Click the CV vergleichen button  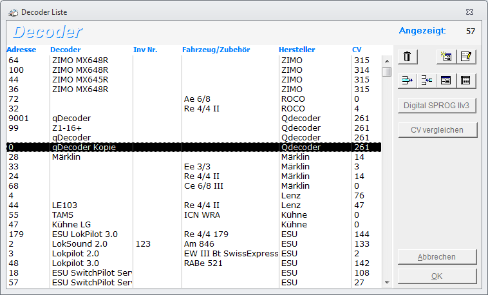pos(437,130)
